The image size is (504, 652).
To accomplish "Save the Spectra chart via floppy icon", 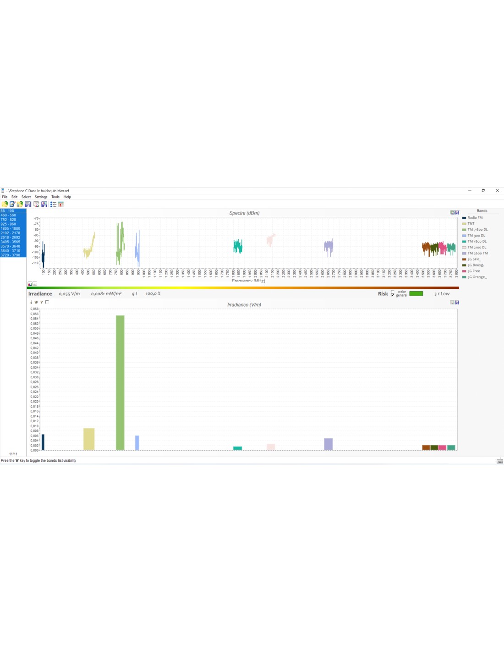I will click(x=457, y=212).
